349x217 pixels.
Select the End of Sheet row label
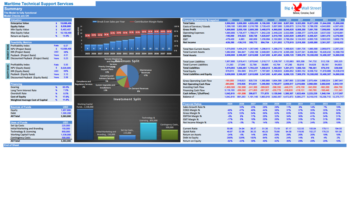(11, 145)
